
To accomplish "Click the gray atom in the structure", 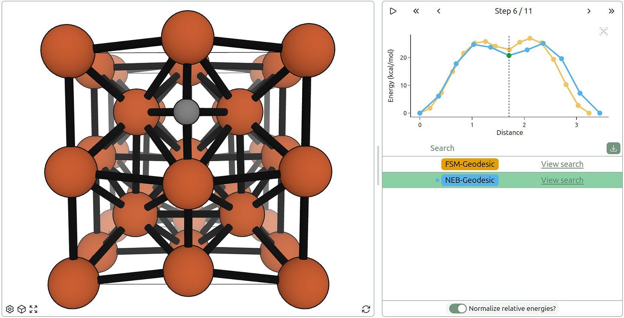I will coord(186,112).
